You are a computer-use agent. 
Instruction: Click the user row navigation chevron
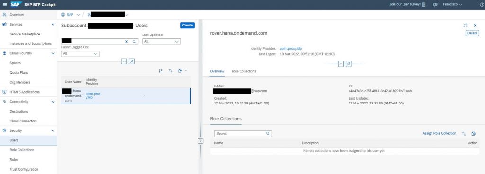(144, 96)
